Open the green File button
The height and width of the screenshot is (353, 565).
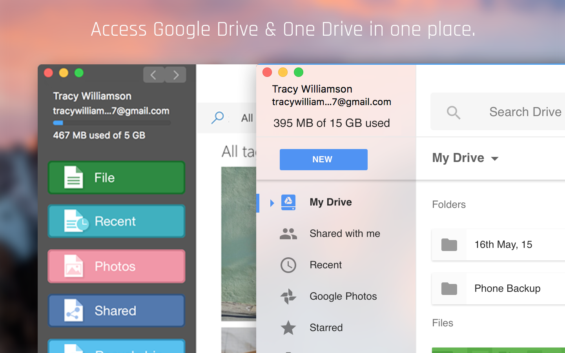pyautogui.click(x=117, y=178)
